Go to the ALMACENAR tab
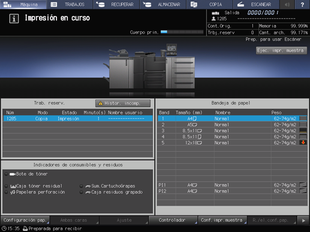The height and width of the screenshot is (232, 310). tap(163, 4)
